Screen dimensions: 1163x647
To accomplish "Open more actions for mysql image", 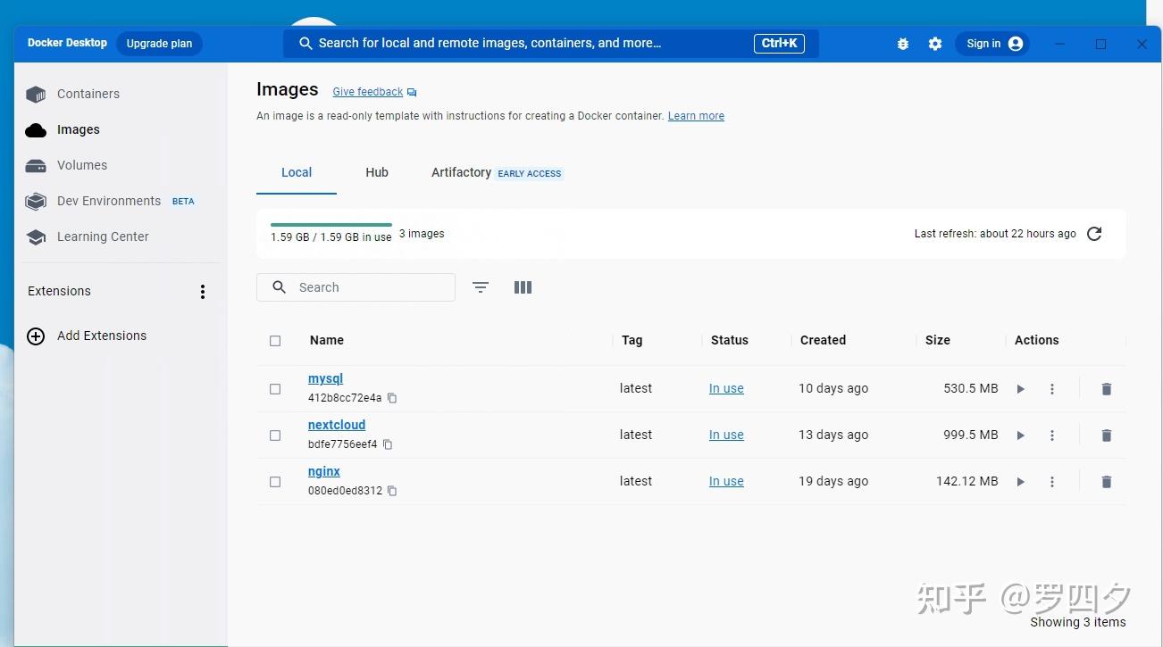I will pos(1052,389).
